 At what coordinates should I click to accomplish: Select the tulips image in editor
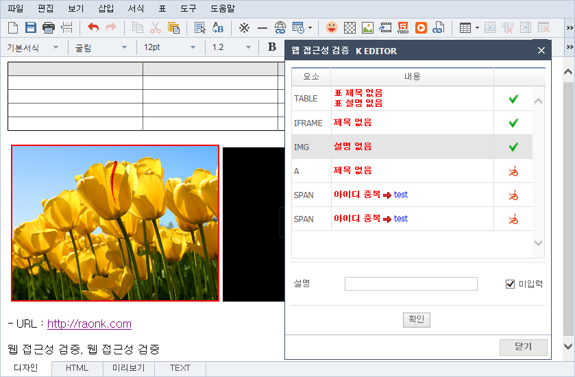(x=115, y=223)
